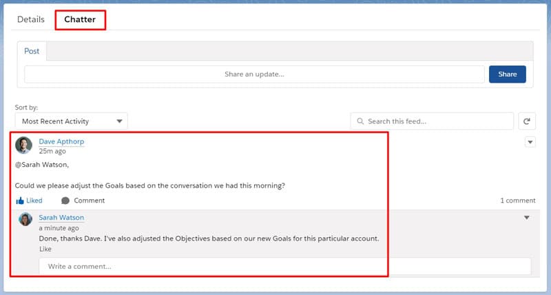Open actions dropdown for Sarah Watson's comment
This screenshot has width=551, height=295.
click(527, 218)
